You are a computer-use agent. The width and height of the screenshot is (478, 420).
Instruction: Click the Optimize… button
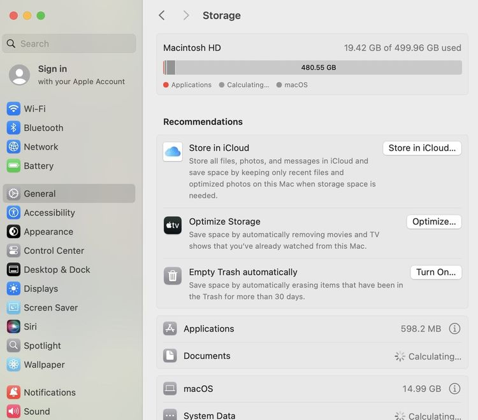point(434,222)
